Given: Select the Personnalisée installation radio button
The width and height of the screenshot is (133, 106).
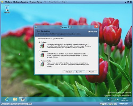Looking at the screenshot, I should click(x=40, y=61).
